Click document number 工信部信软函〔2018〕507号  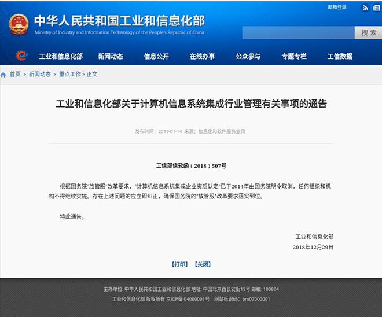(x=191, y=166)
